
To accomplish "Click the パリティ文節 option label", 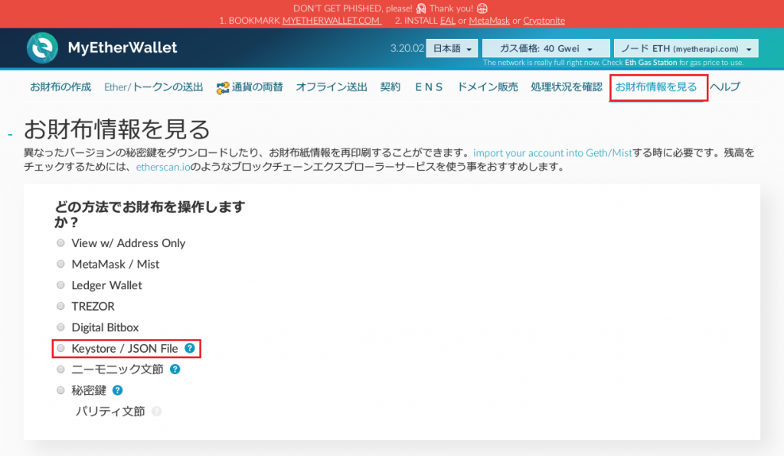I will tap(110, 411).
